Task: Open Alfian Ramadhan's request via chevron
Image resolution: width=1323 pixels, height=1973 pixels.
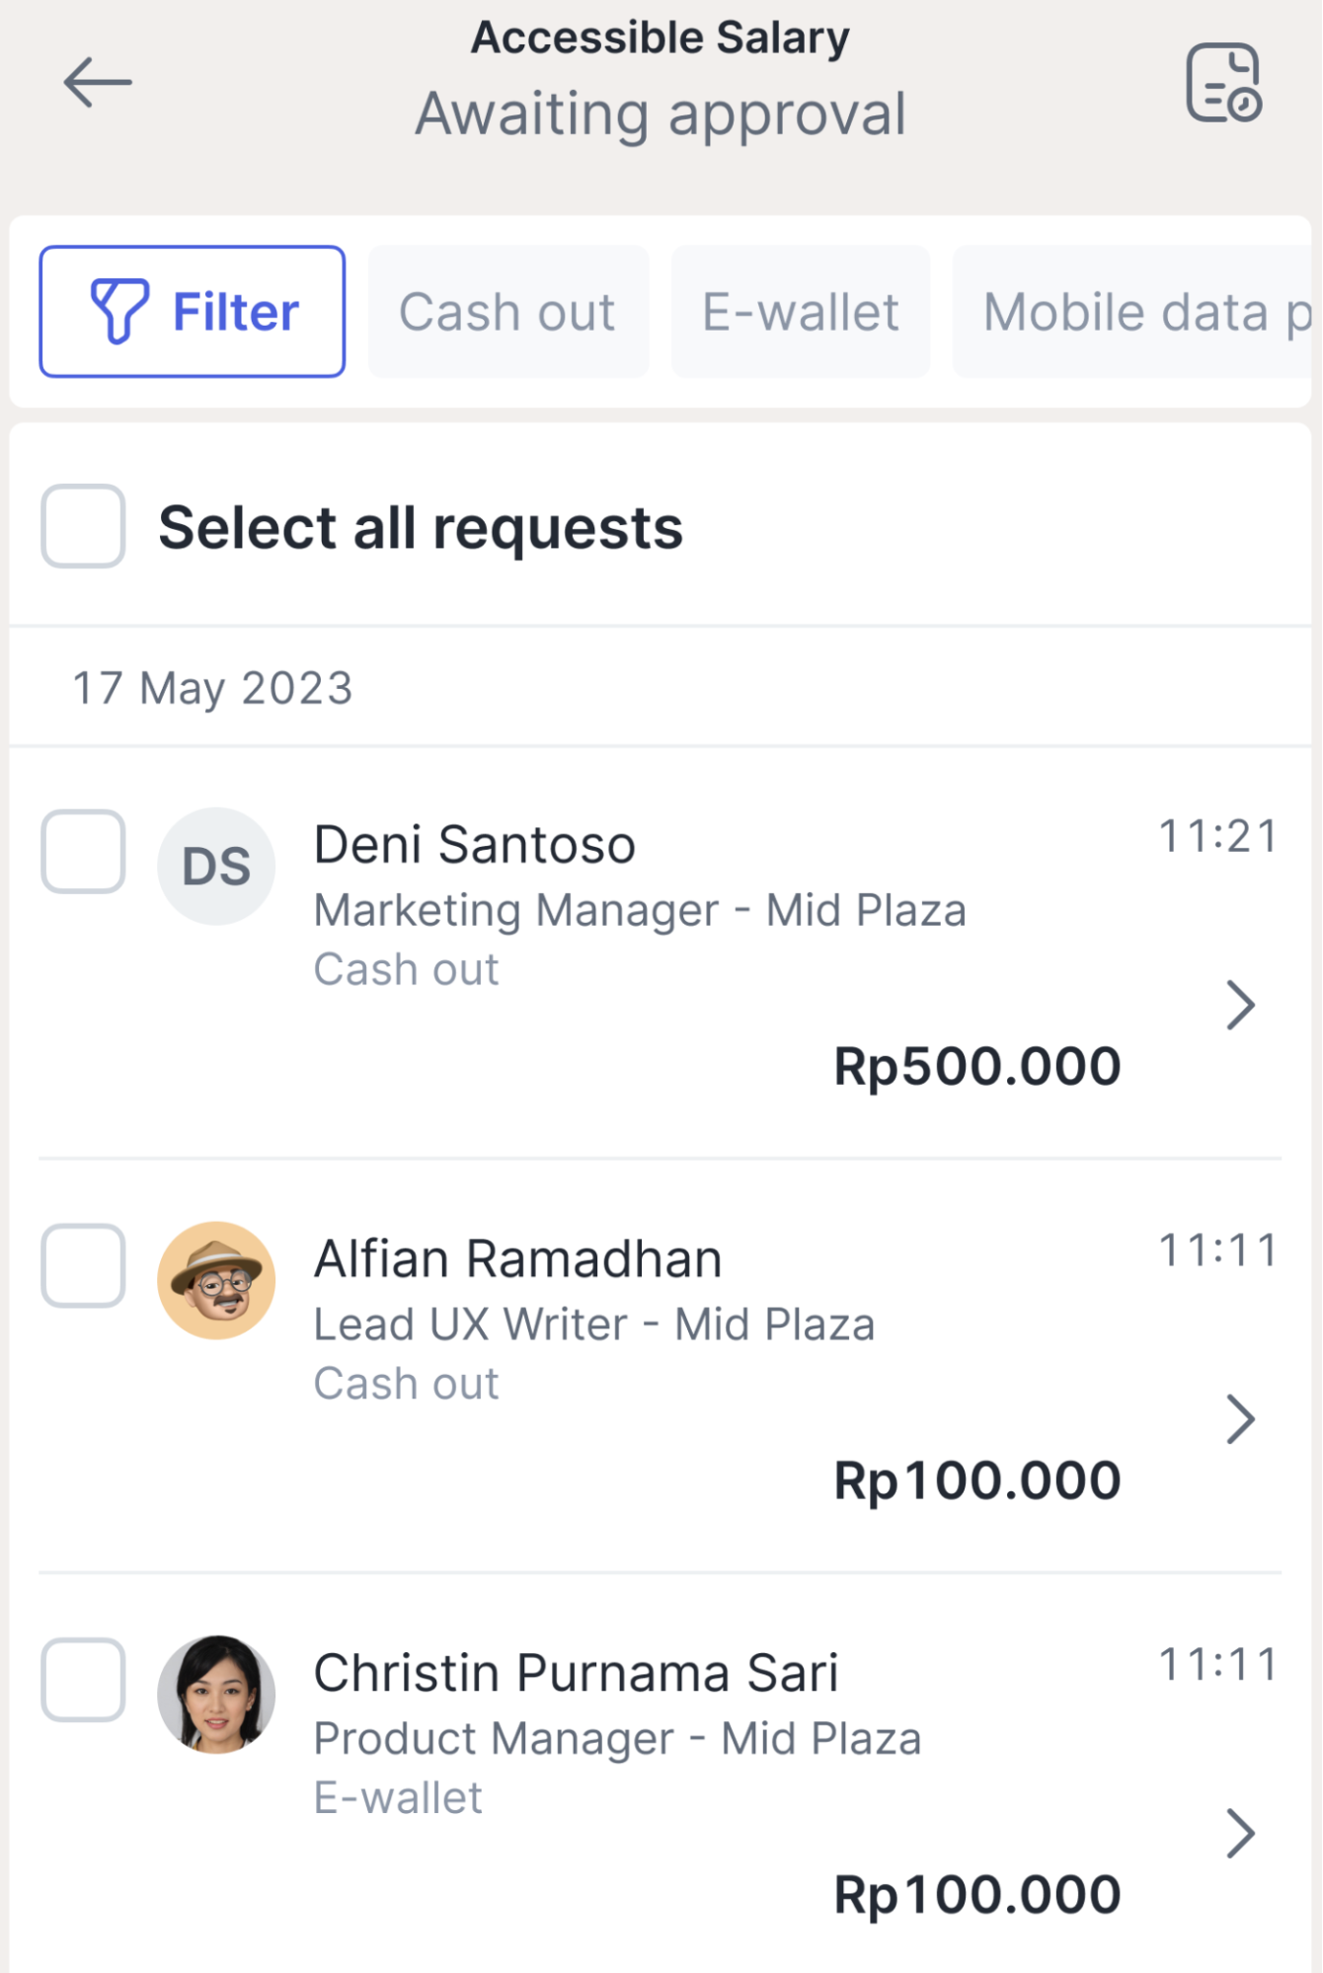Action: tap(1240, 1419)
